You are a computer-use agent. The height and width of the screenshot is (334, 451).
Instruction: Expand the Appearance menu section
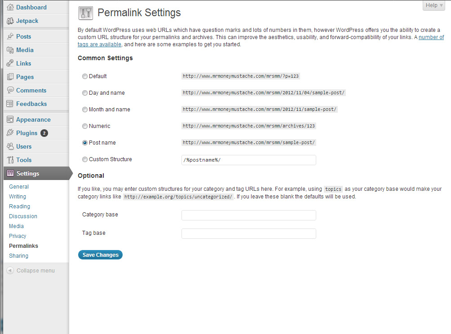[33, 119]
